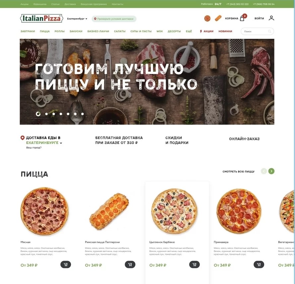The width and height of the screenshot is (295, 284).
Task: Show next pizzas with green arrow
Action: pyautogui.click(x=271, y=171)
